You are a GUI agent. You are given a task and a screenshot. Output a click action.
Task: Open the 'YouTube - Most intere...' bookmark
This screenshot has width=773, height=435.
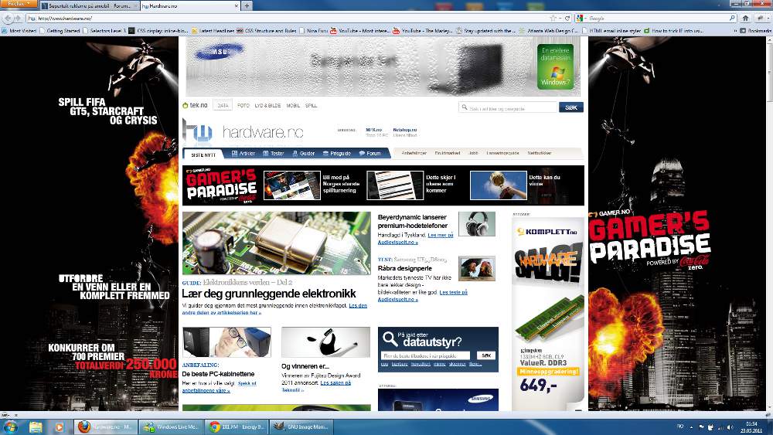tap(359, 31)
